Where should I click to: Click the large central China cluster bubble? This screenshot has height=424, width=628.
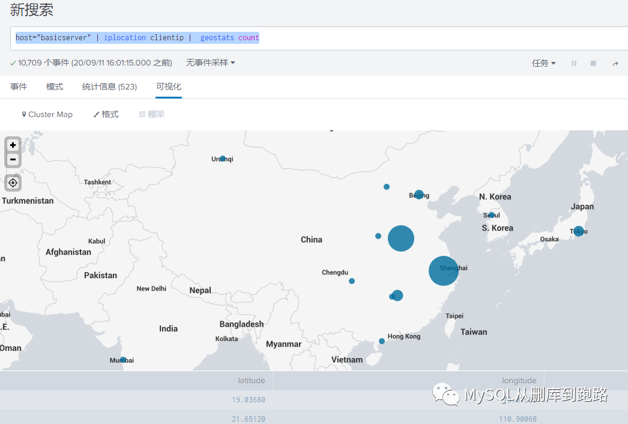pos(401,238)
